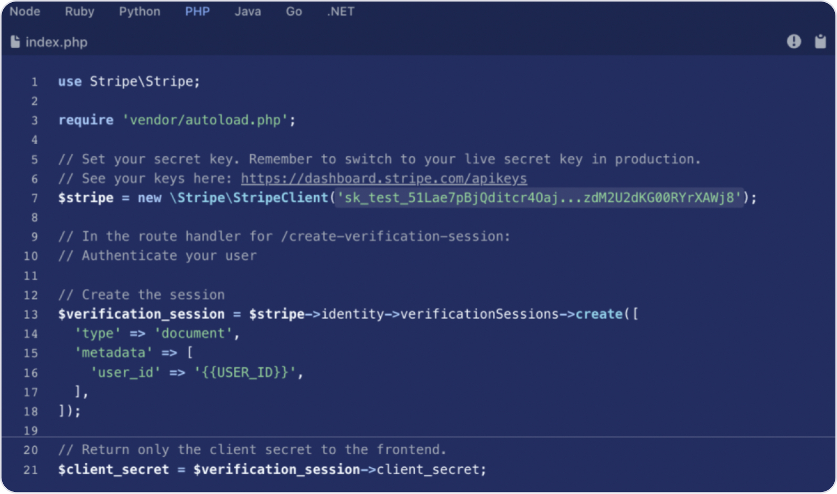Click the copy to clipboard icon
The image size is (837, 494).
tap(820, 41)
